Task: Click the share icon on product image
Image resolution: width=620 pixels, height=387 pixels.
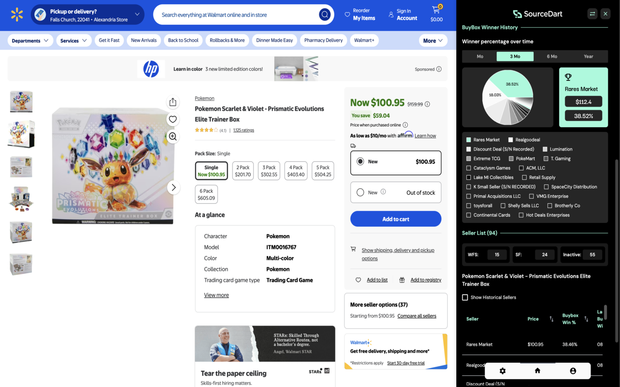Action: point(173,102)
